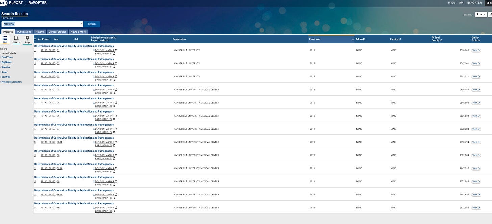
Task: Click the Organization column header
Action: [179, 39]
